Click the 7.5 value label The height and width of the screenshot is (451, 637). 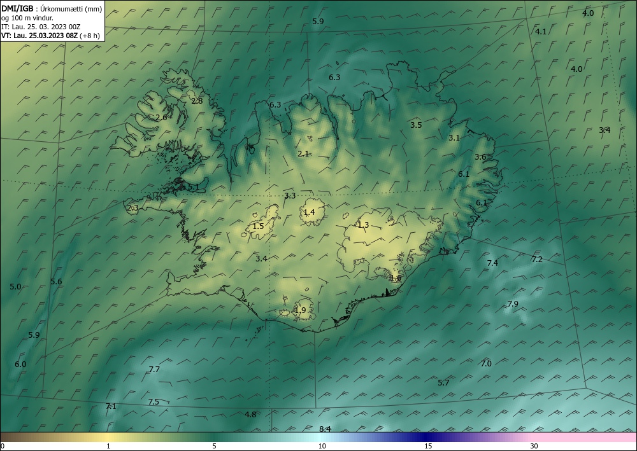coord(154,402)
